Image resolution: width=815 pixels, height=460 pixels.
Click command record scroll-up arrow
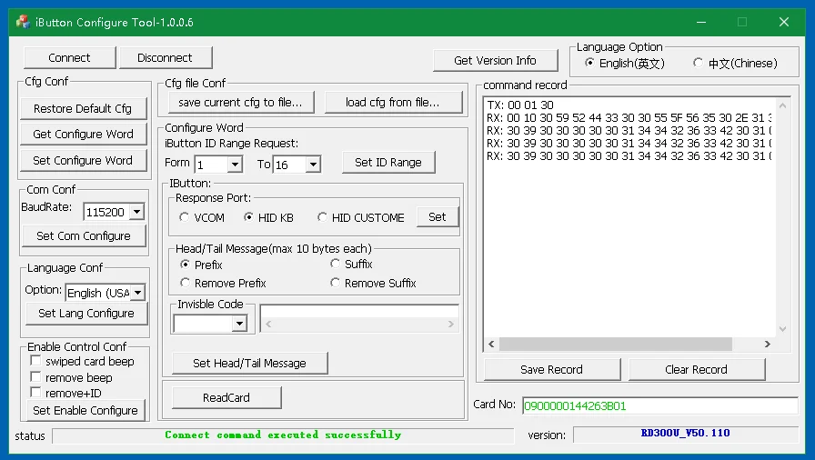tap(783, 105)
